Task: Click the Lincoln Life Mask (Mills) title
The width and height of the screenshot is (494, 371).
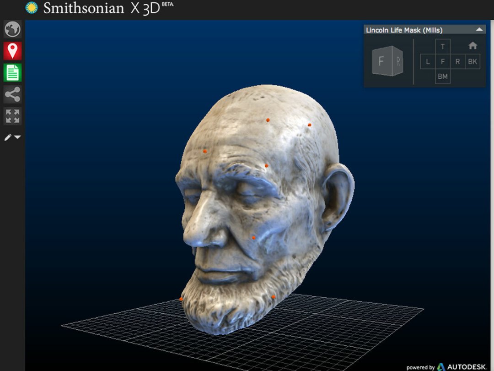Action: (x=404, y=30)
